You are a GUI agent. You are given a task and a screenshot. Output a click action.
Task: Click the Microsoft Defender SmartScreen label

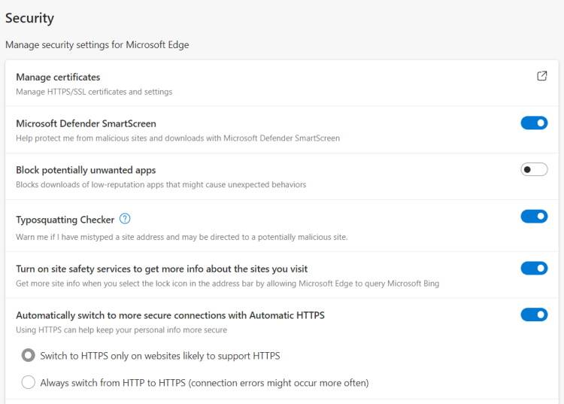click(86, 123)
